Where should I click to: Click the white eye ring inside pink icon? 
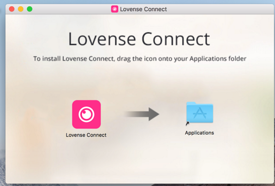pos(86,115)
